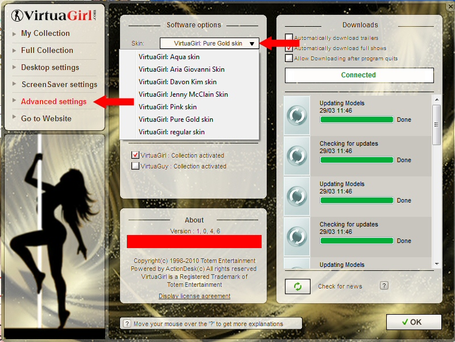This screenshot has width=455, height=342.
Task: Close the settings window
Action: (x=450, y=6)
